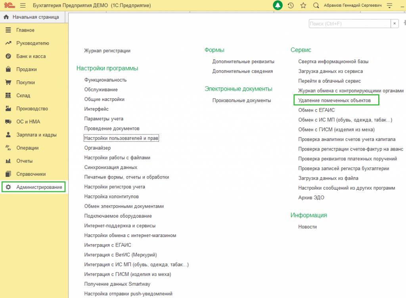Click the Отчеты bar chart icon
Image resolution: width=406 pixels, height=298 pixels.
point(8,161)
